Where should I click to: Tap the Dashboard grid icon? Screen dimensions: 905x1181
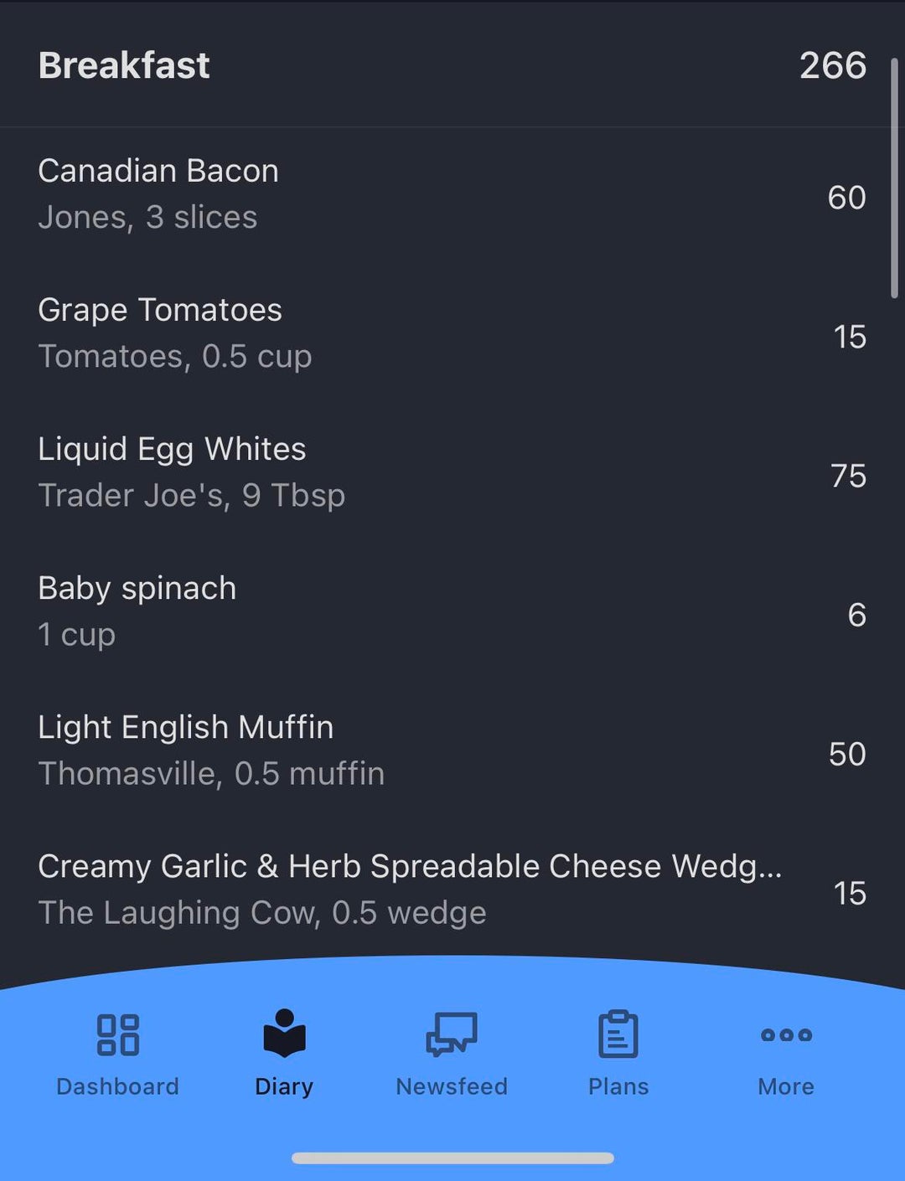117,1034
